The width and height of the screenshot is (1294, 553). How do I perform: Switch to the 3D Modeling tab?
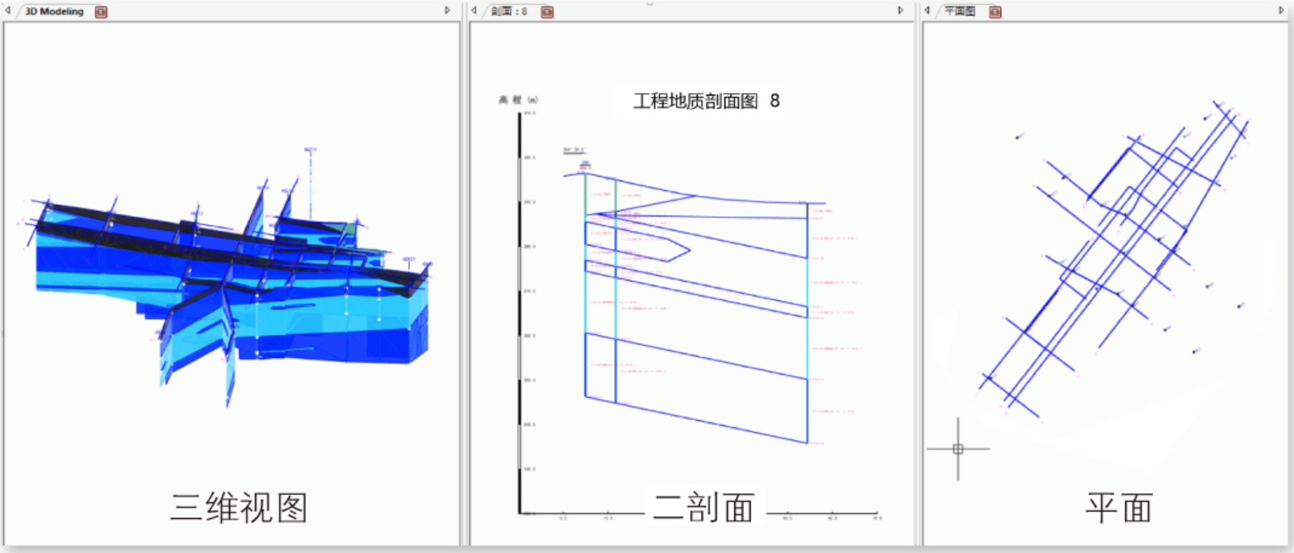54,12
